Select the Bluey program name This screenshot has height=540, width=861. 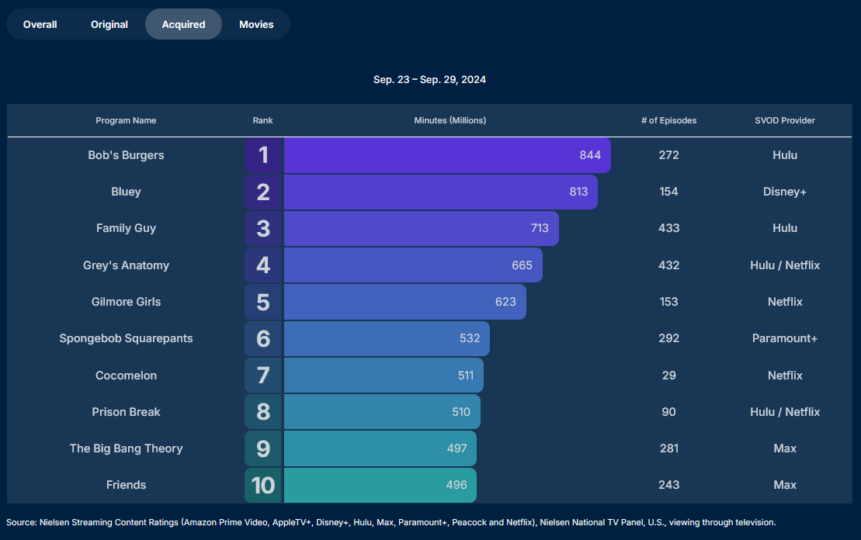click(x=126, y=192)
